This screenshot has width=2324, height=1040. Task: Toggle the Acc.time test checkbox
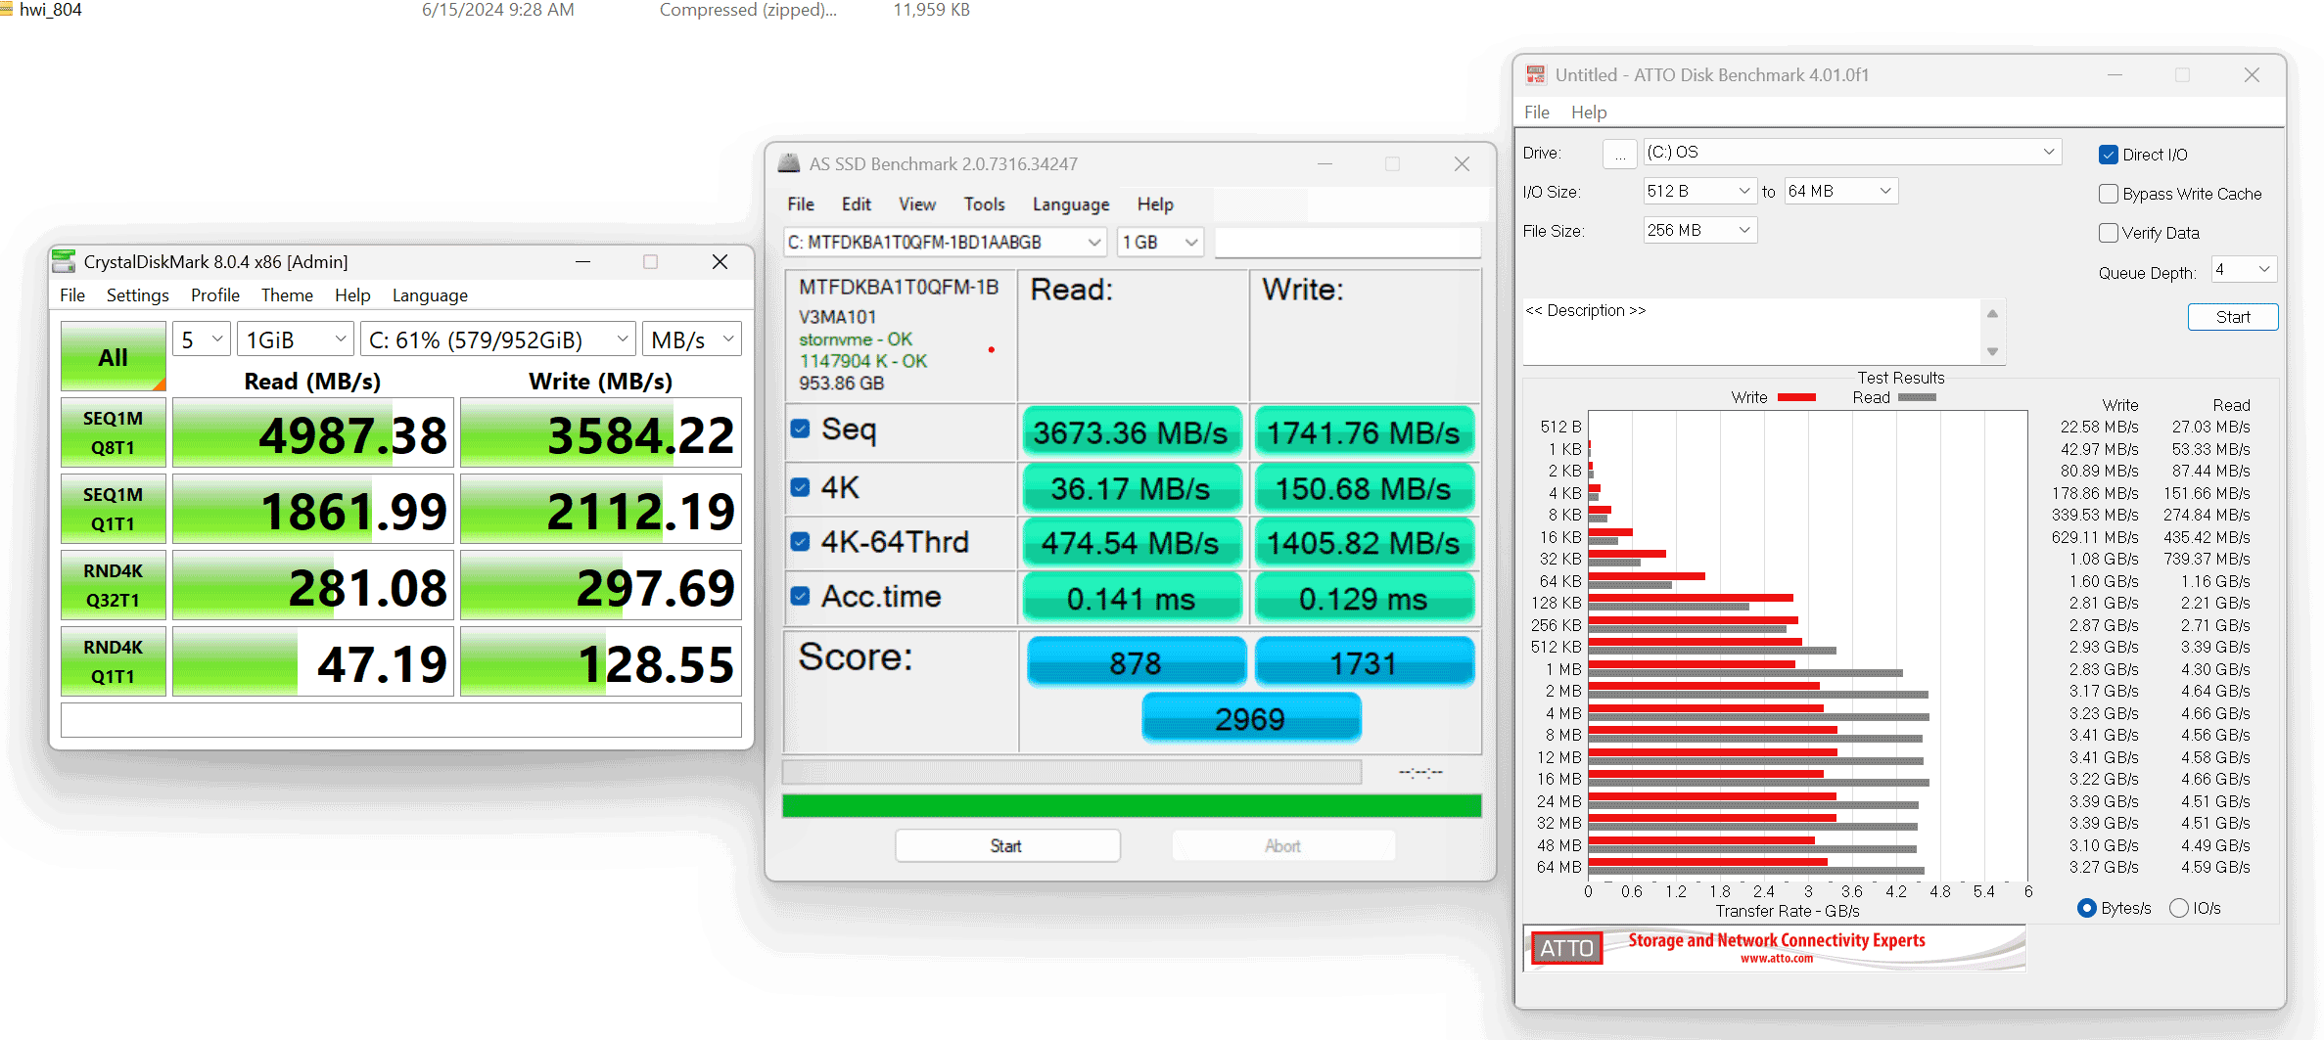801,596
